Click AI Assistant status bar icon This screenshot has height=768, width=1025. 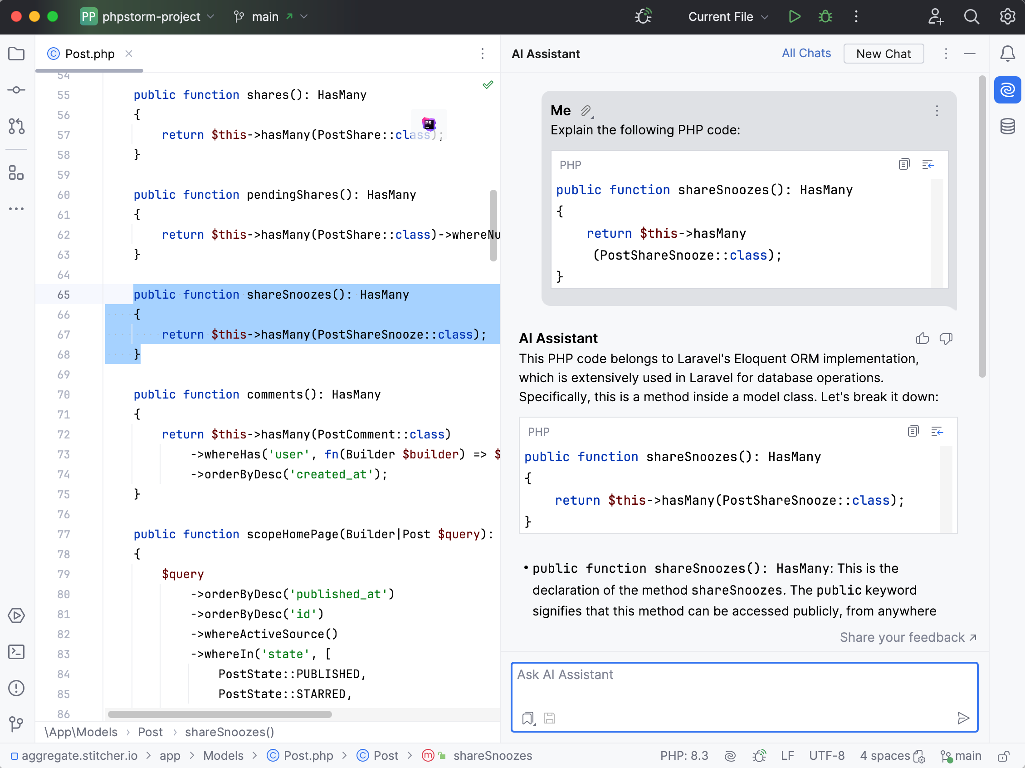(x=730, y=756)
